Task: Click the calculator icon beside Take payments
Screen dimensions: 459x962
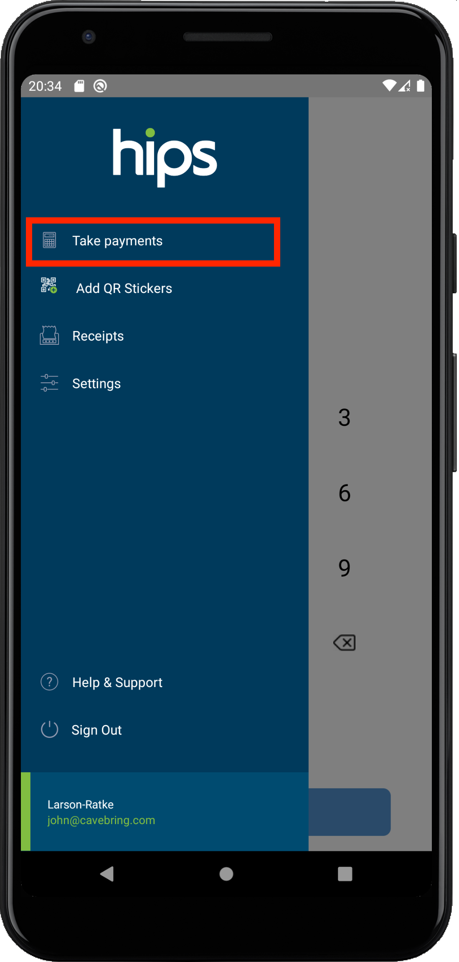Action: tap(49, 241)
